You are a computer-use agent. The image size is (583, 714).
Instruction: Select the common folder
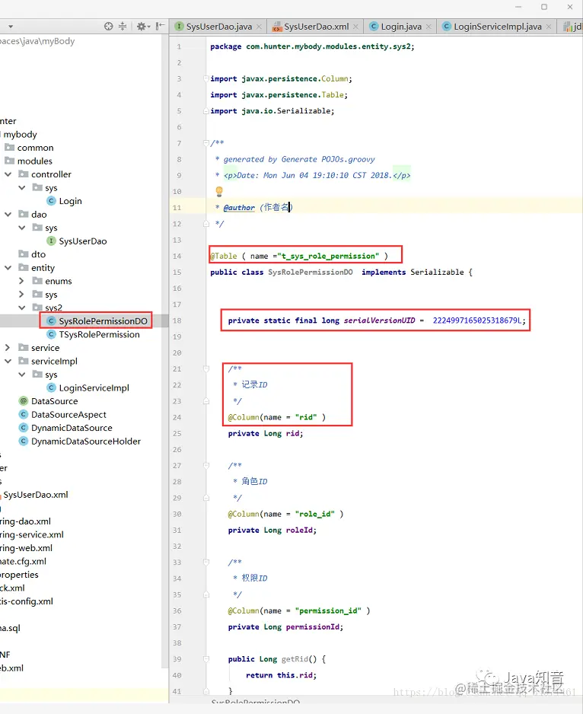tap(35, 148)
